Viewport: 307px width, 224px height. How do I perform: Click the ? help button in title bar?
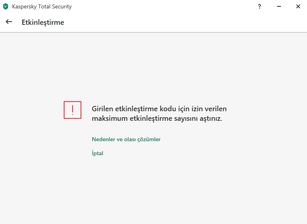[259, 7]
